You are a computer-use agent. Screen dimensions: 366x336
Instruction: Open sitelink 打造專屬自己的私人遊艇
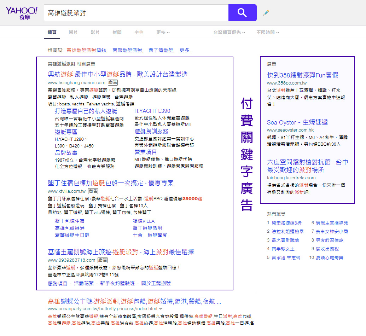tap(86, 111)
